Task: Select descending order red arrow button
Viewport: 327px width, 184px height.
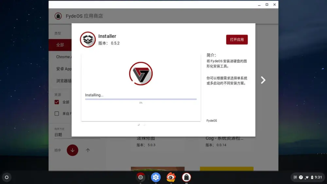Action: point(72,150)
